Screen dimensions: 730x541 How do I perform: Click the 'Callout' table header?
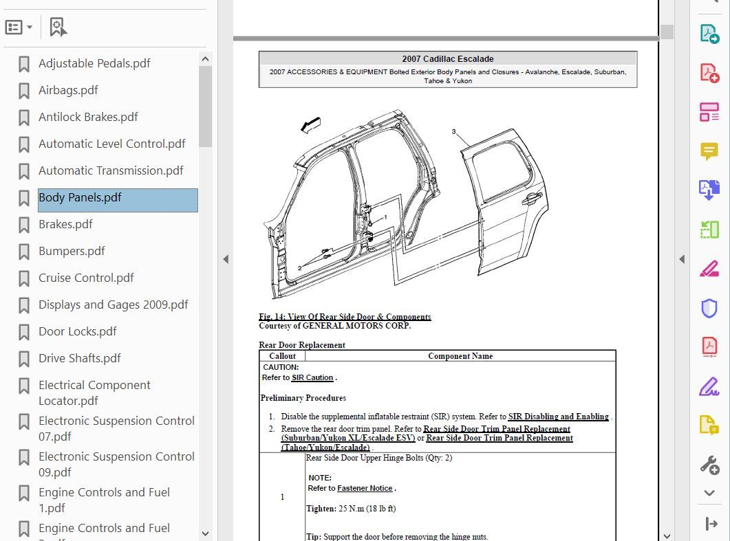pyautogui.click(x=282, y=356)
